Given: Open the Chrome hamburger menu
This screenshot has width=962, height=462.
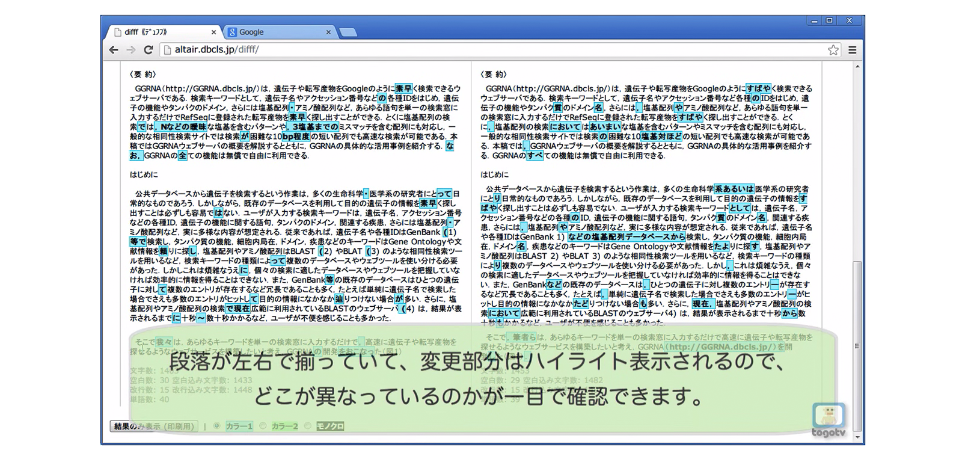Looking at the screenshot, I should tap(852, 50).
